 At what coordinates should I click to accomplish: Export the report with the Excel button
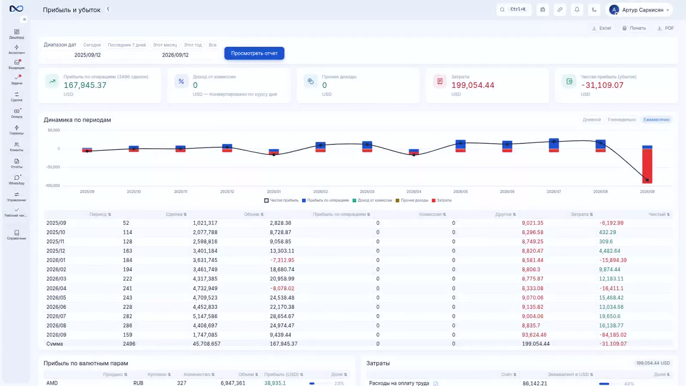tap(601, 28)
